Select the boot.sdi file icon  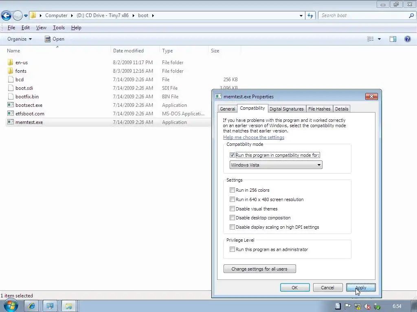[10, 88]
